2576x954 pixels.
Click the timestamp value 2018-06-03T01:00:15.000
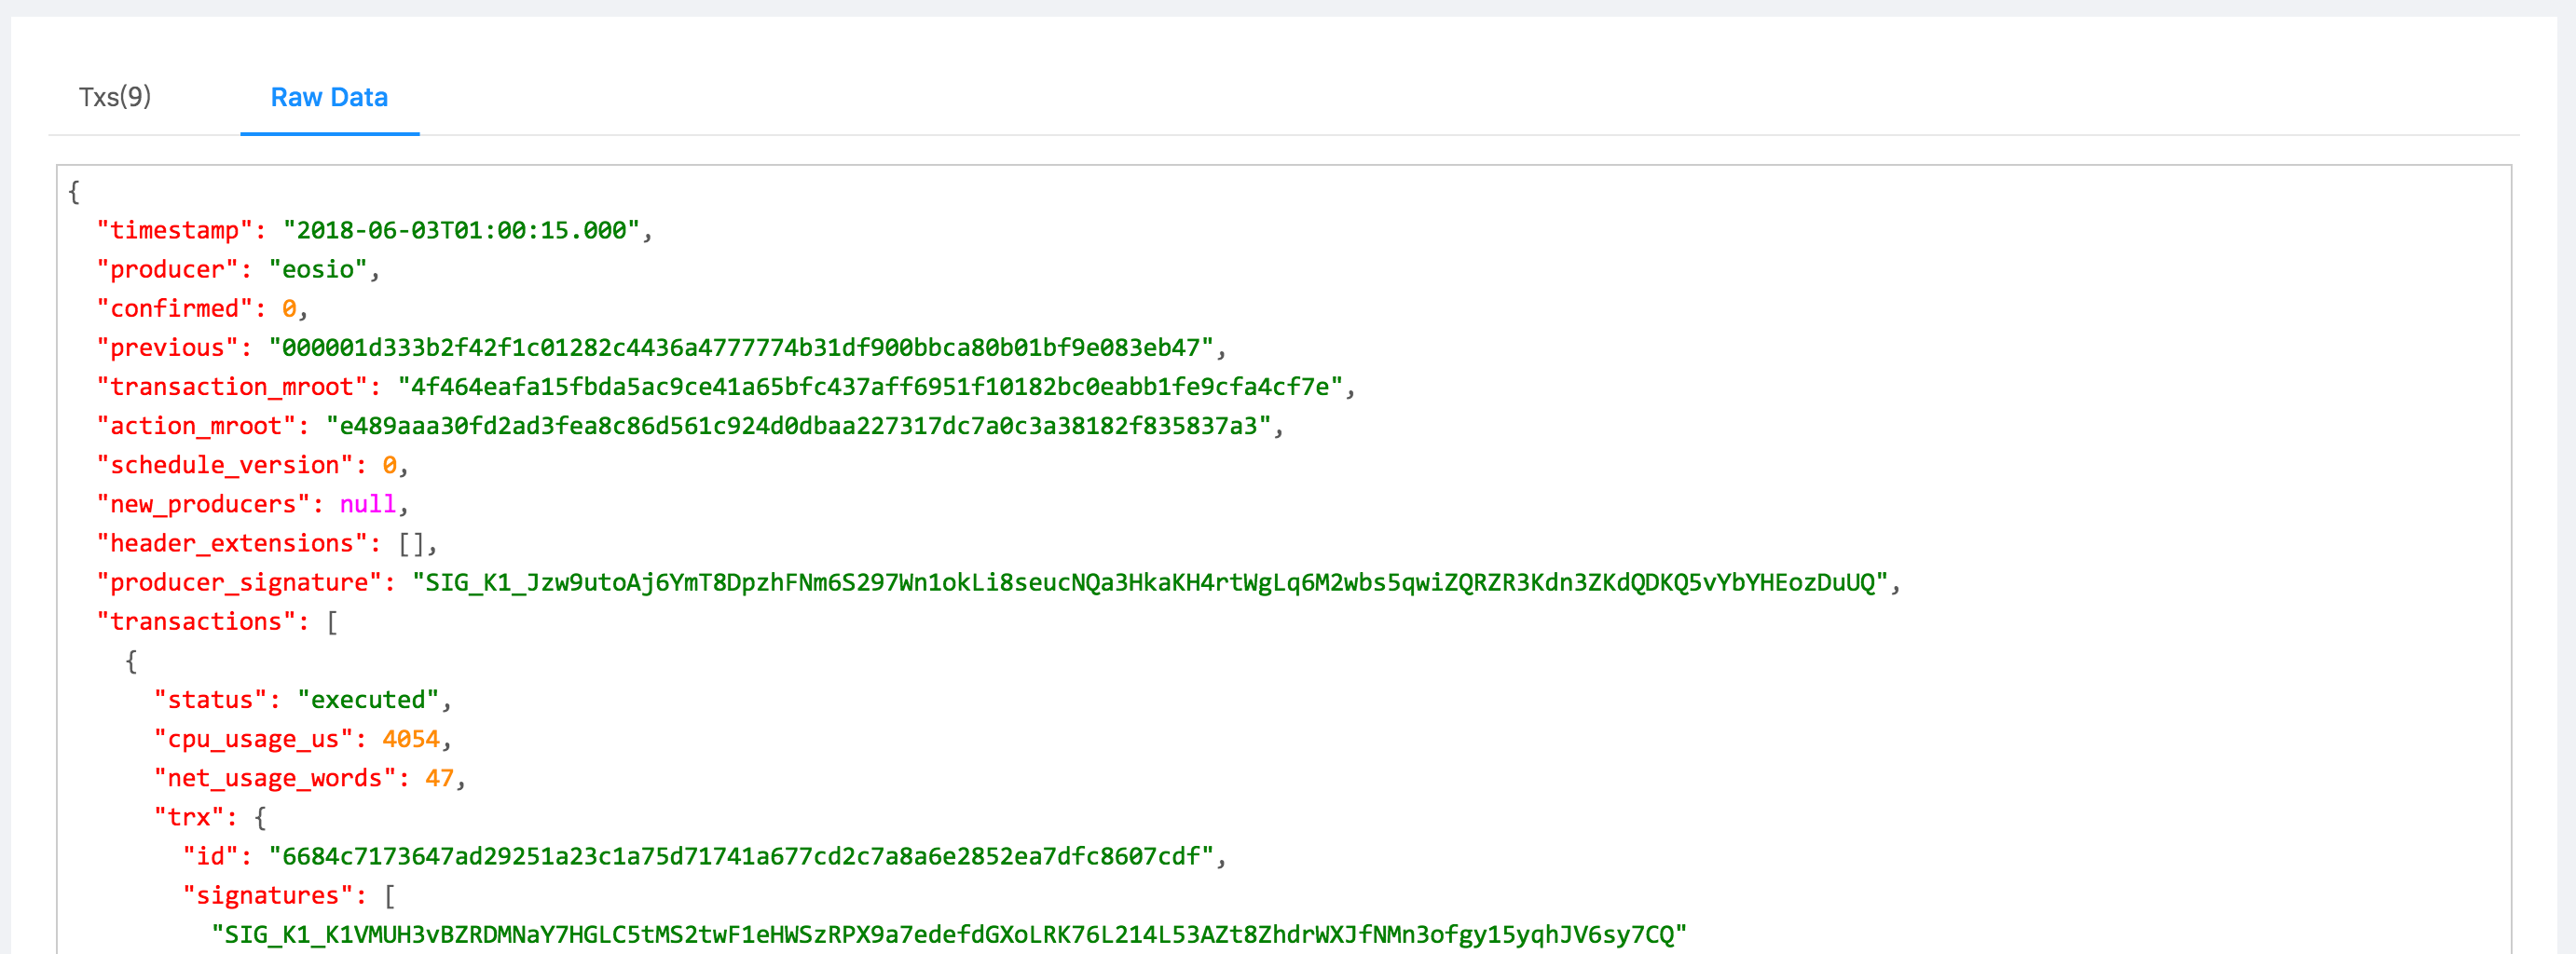461,230
